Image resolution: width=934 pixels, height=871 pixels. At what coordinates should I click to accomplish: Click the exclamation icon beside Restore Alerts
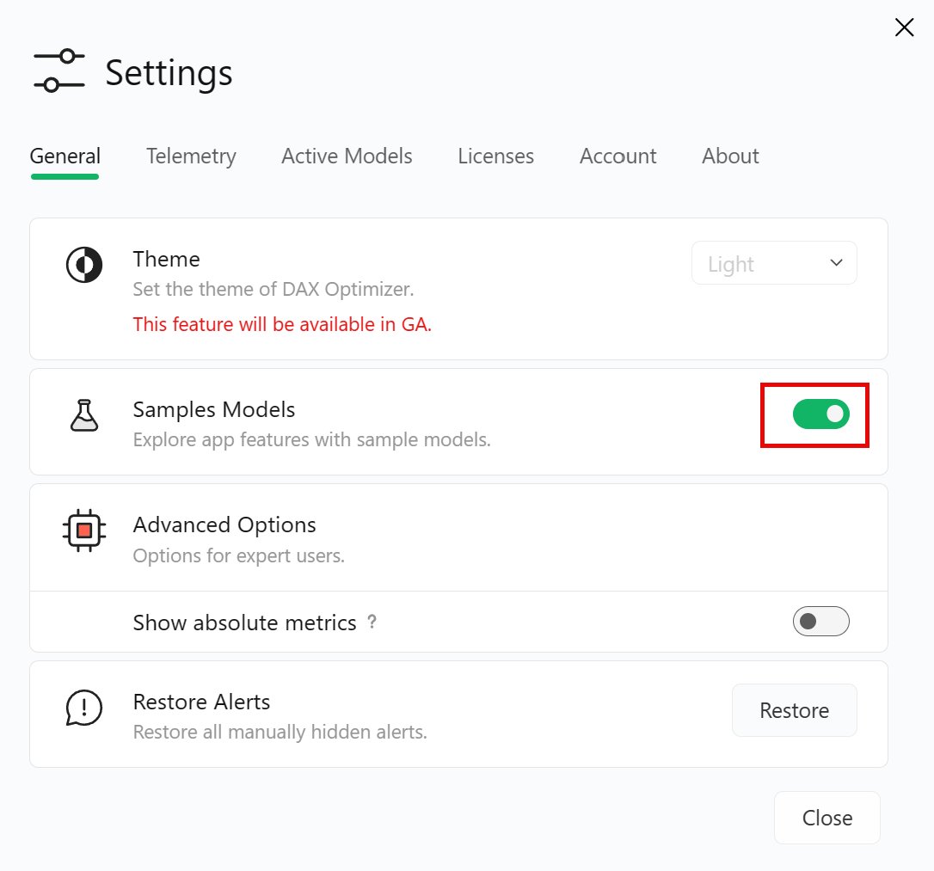[83, 708]
